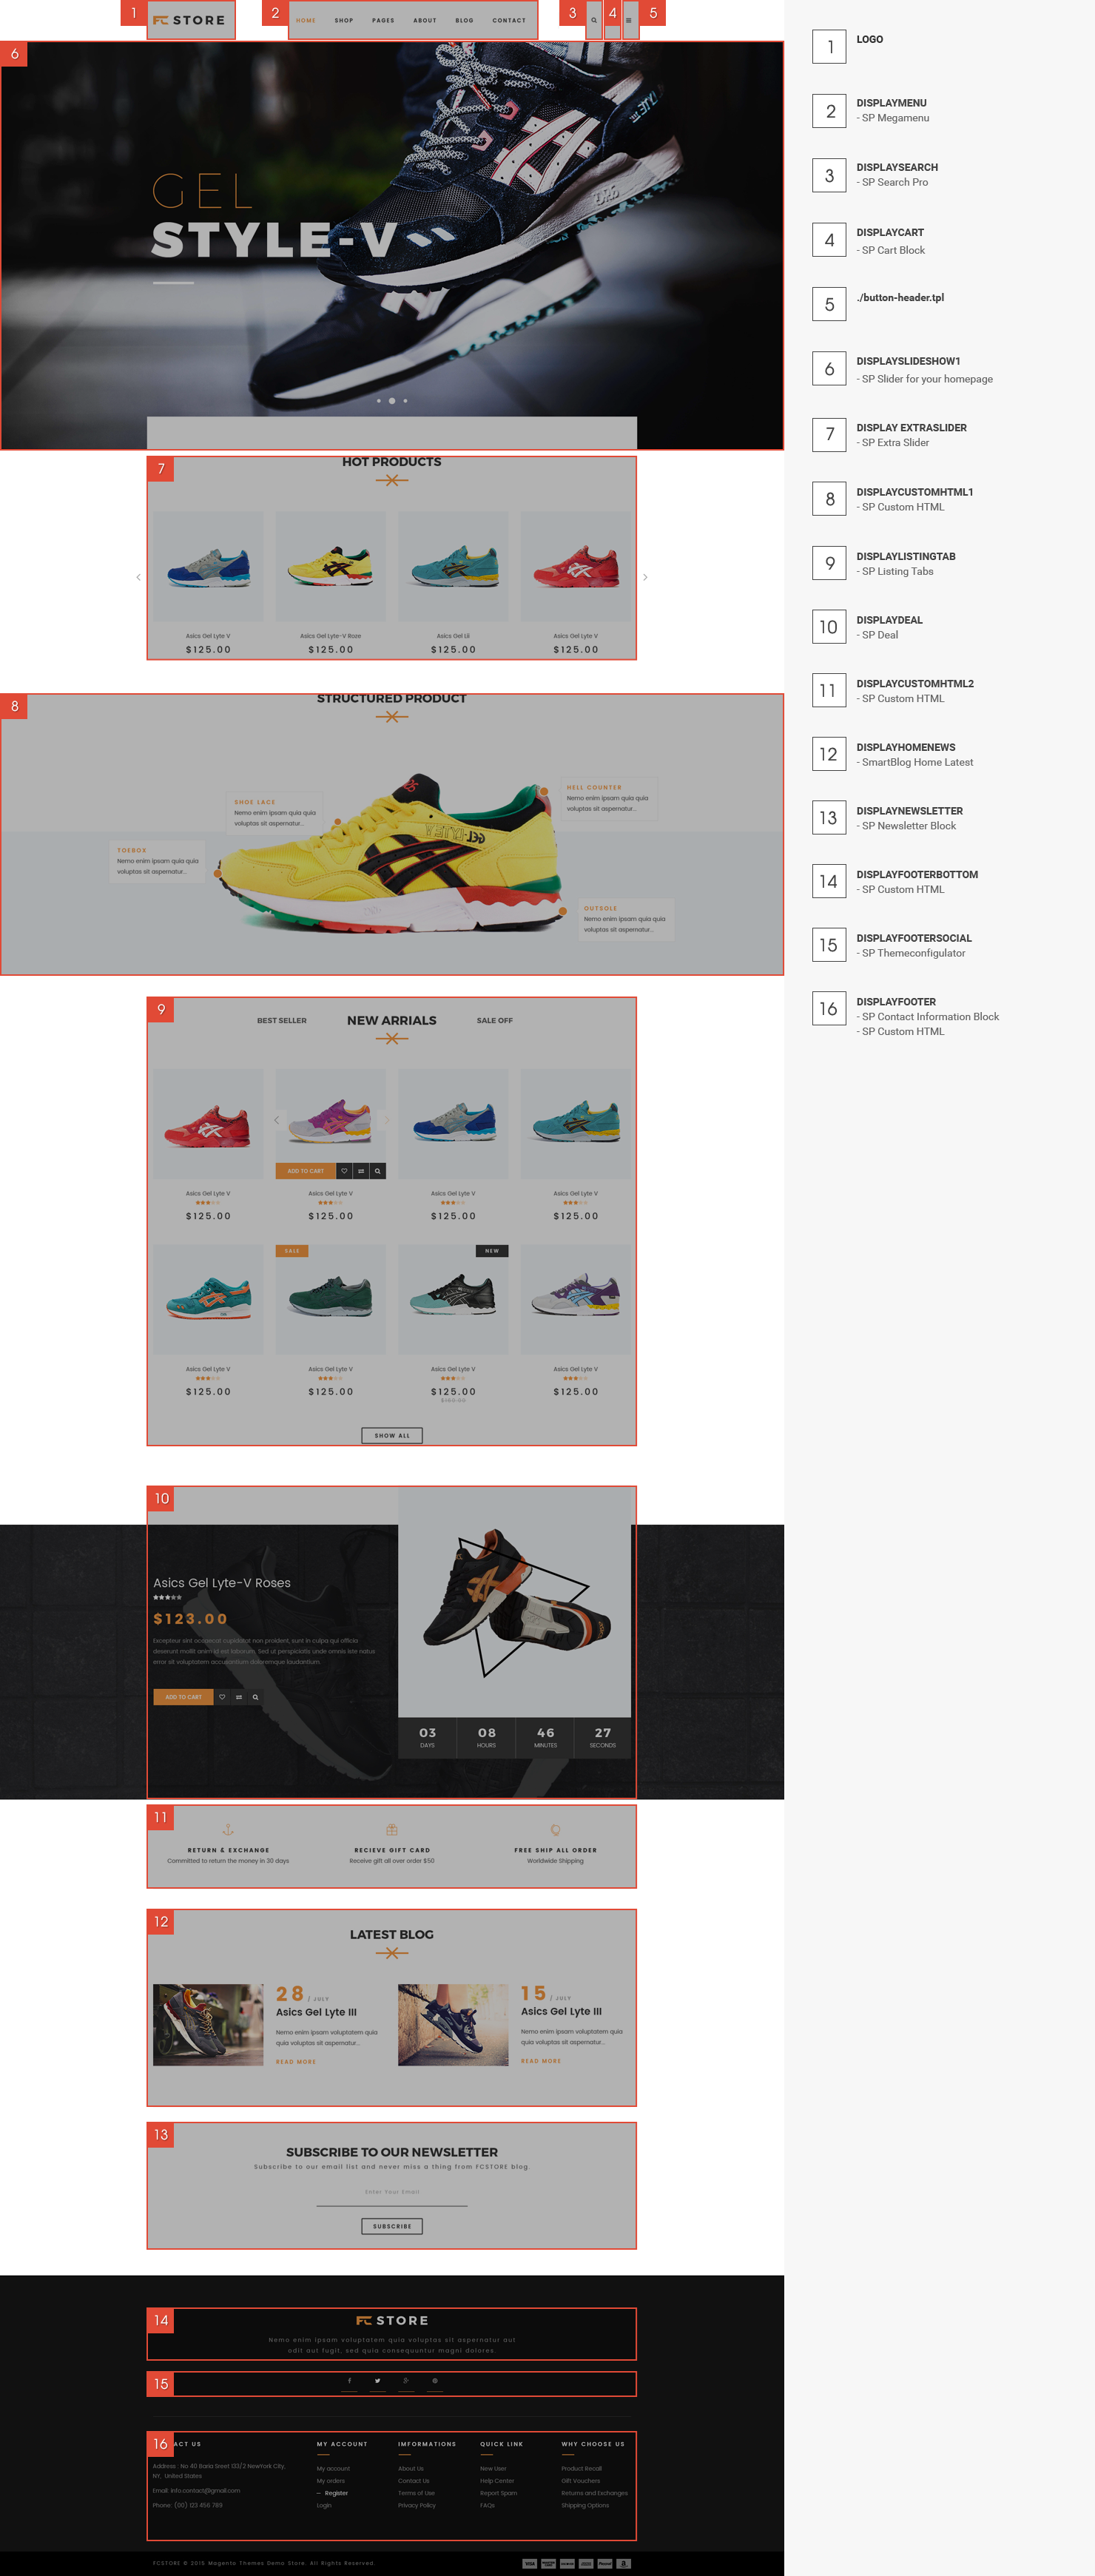Open the Shop menu item
1095x2576 pixels.
(344, 20)
